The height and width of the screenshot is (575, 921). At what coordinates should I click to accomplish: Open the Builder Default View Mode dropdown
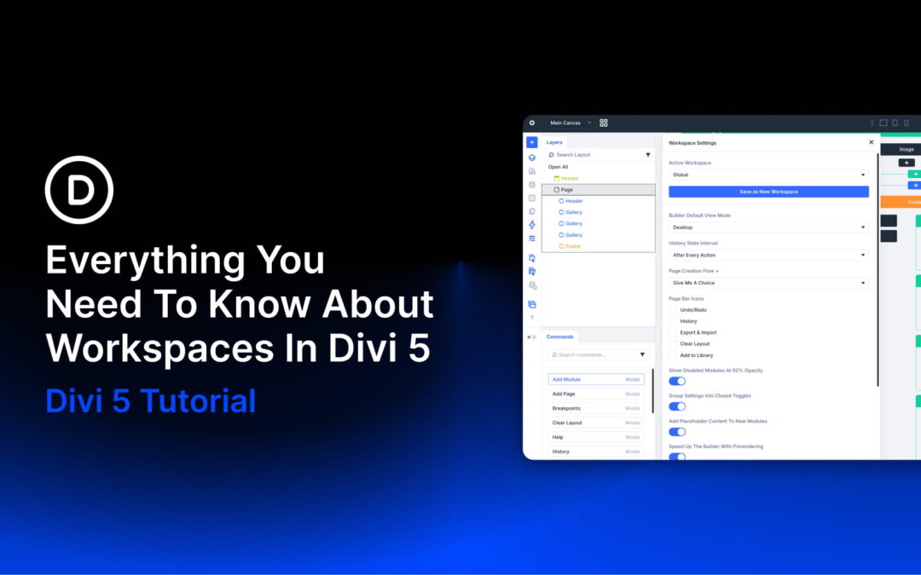point(768,227)
